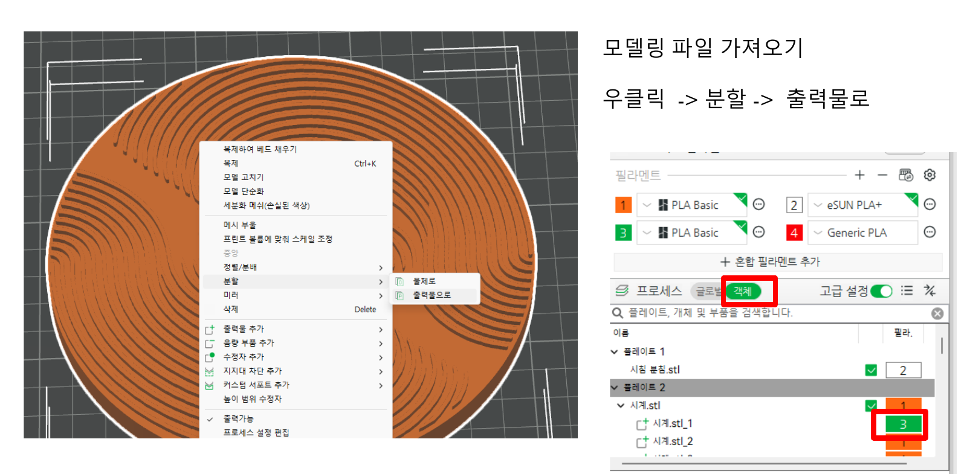Click the part icon for 시계.stl_1
Image resolution: width=967 pixels, height=474 pixels.
tap(642, 424)
